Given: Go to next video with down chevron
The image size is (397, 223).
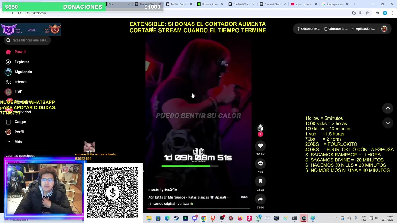Looking at the screenshot, I should click(x=388, y=123).
